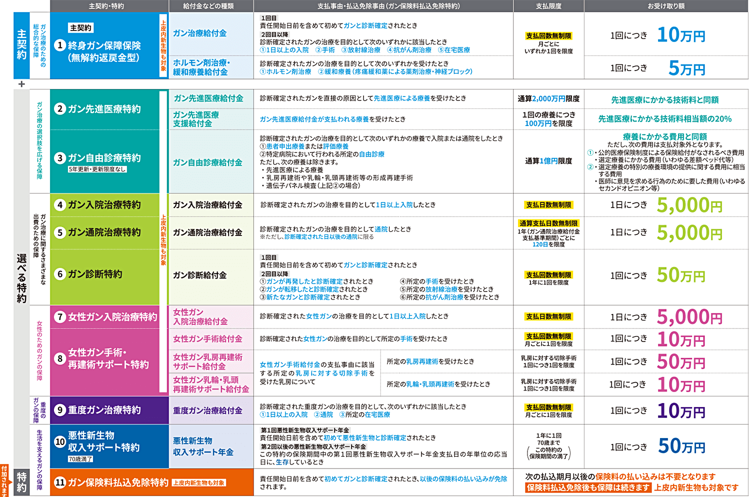This screenshot has height=497, width=750.
Task: Click the ガン治療給付金 benefit name
Action: 200,33
